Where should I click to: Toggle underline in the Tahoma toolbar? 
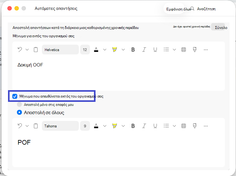pos(155,126)
